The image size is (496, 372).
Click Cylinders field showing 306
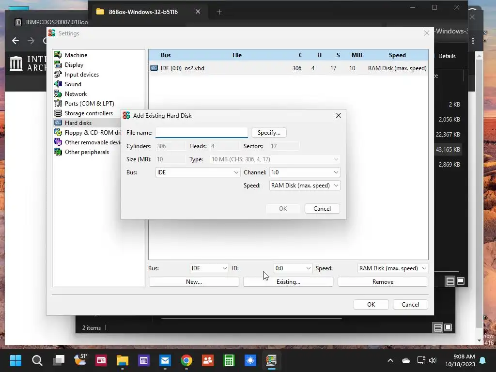[170, 146]
